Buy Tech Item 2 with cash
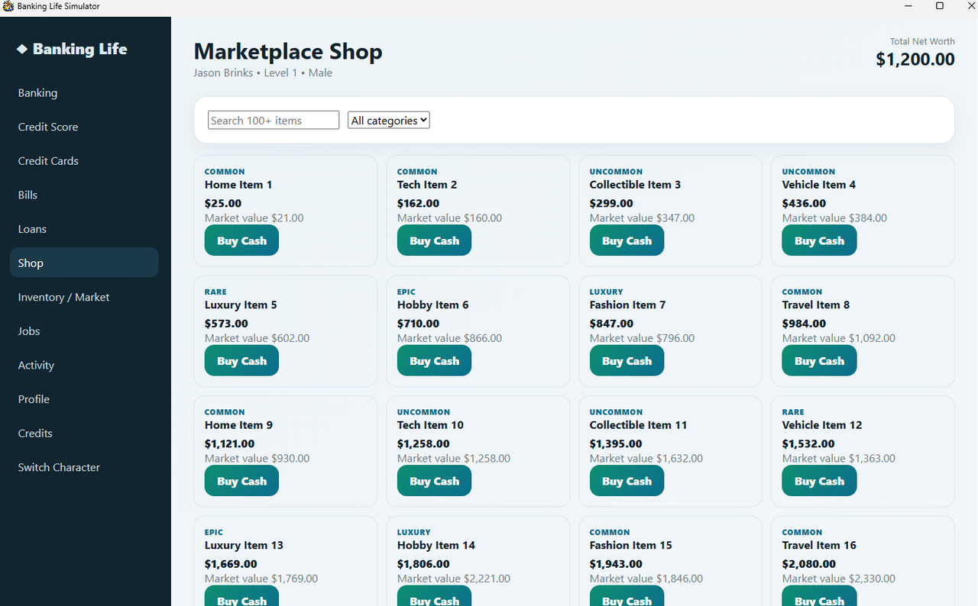The image size is (978, 606). 434,240
